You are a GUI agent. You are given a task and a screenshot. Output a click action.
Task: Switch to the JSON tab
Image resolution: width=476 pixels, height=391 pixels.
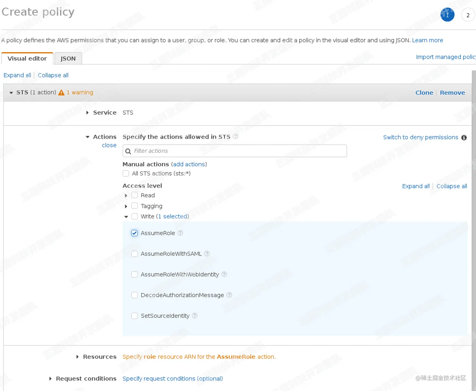[x=68, y=59]
